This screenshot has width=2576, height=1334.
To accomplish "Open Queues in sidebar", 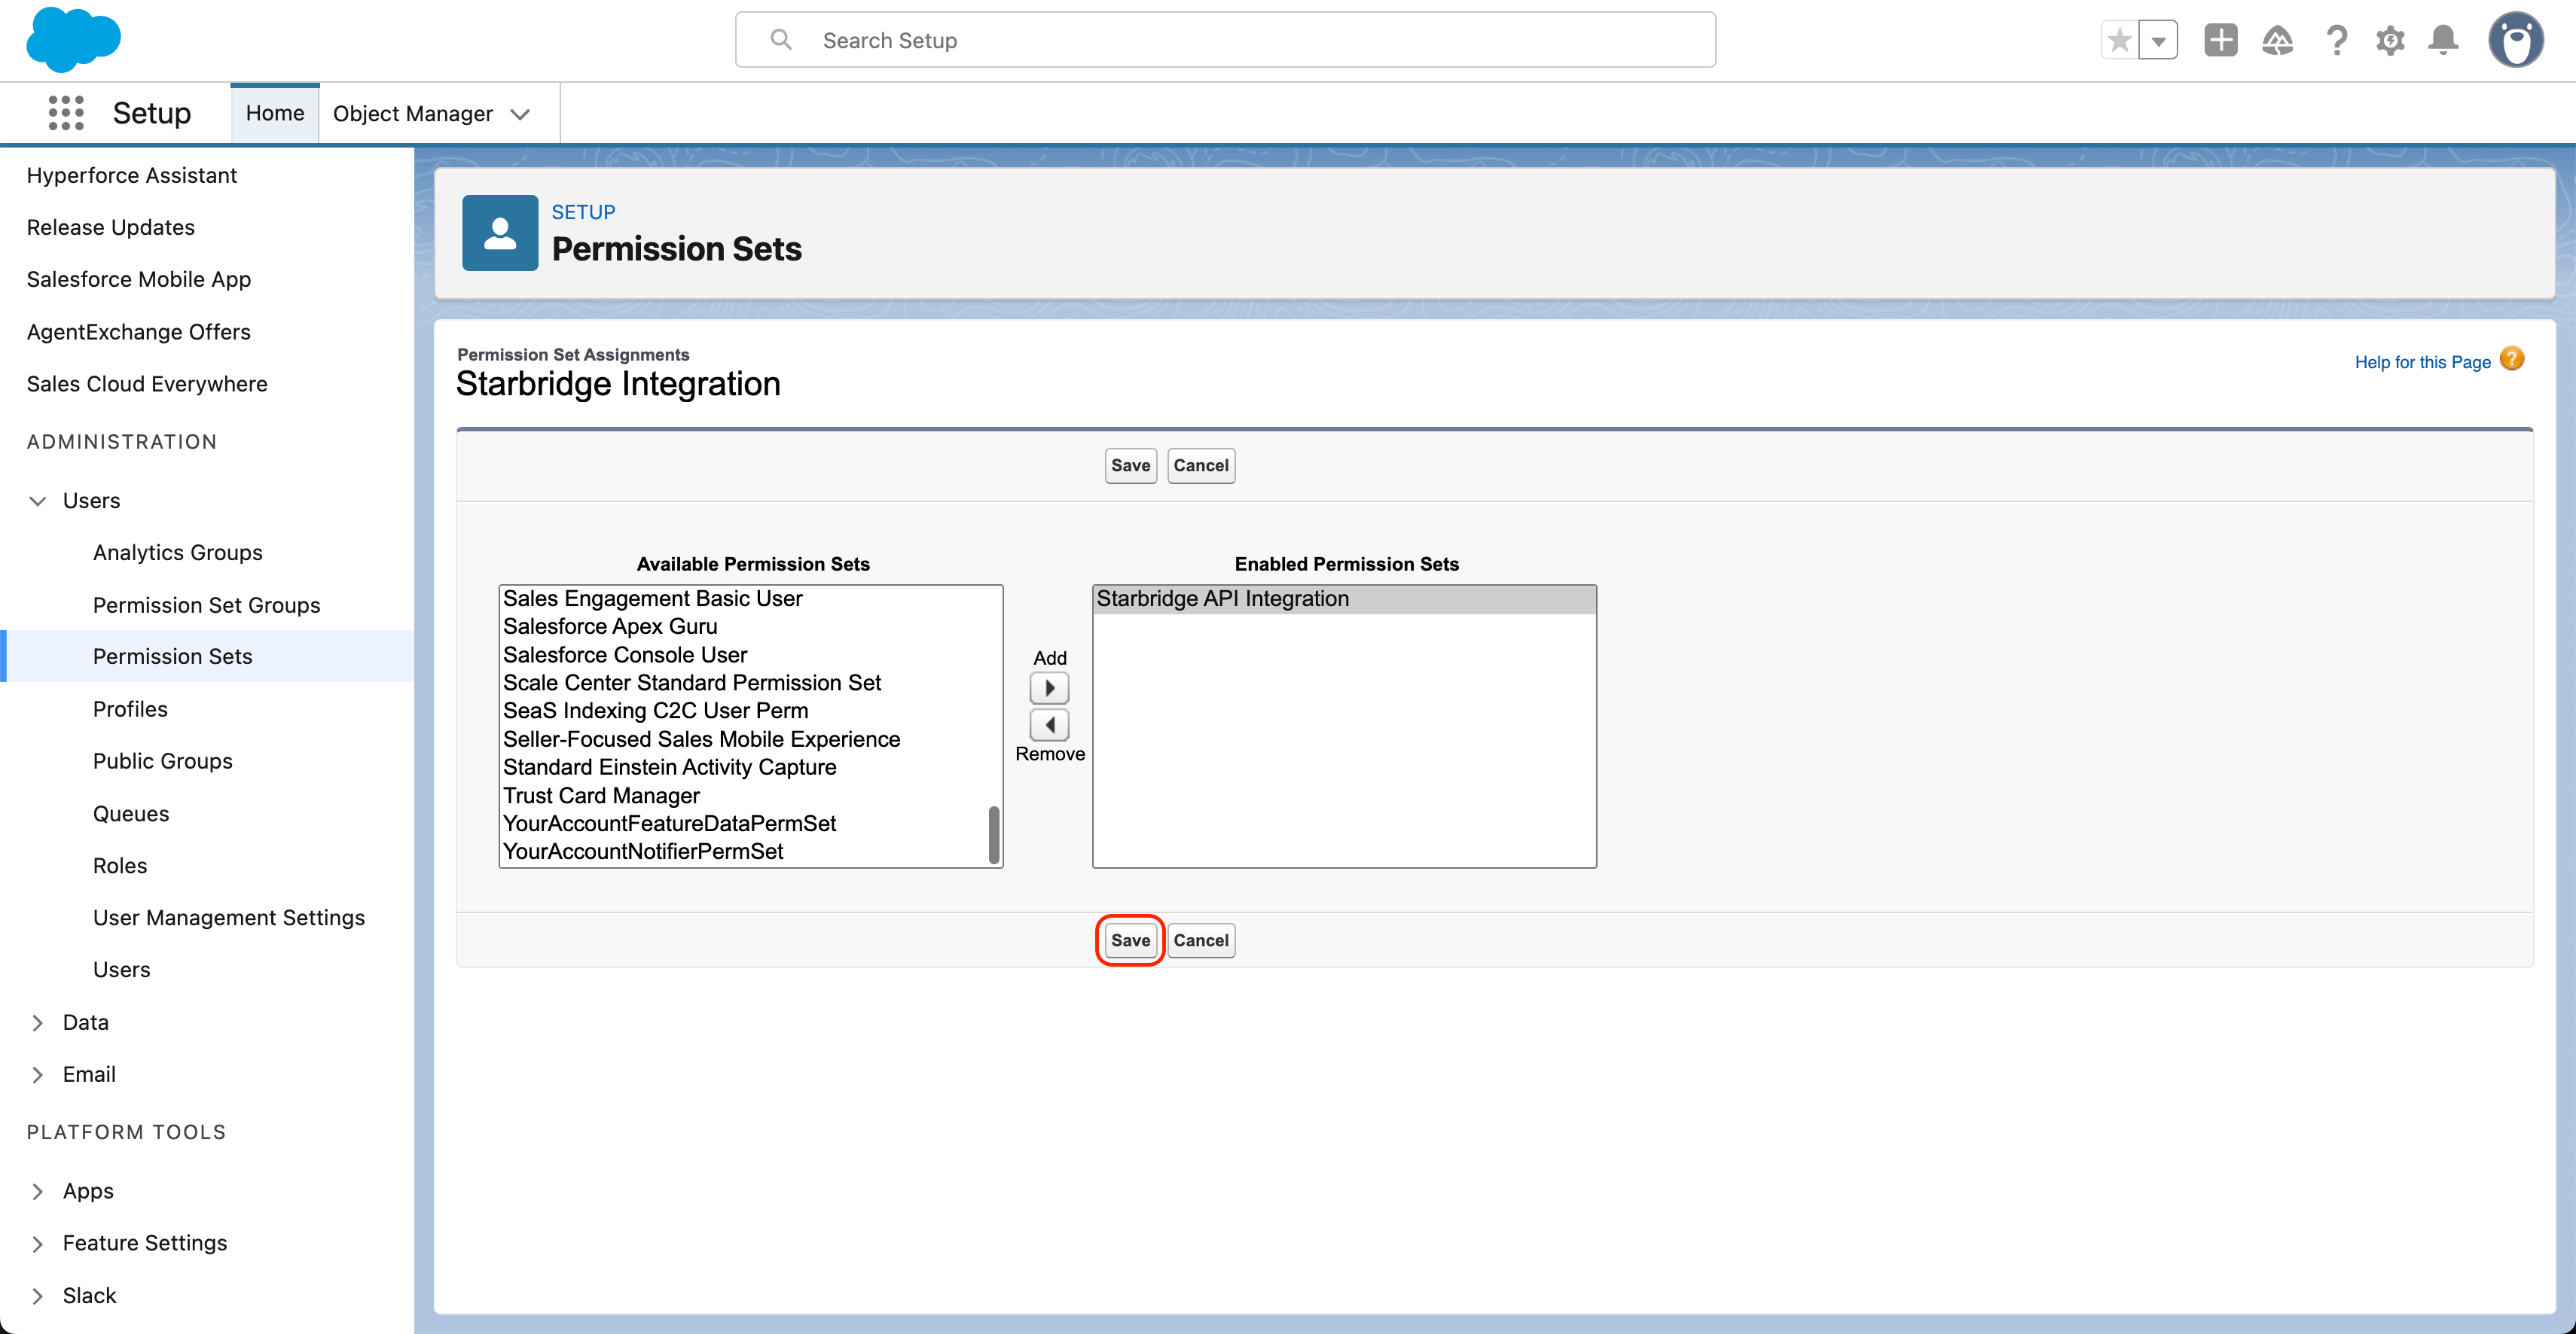I will point(131,813).
